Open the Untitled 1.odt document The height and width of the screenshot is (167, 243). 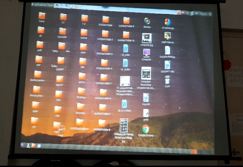coord(167,65)
